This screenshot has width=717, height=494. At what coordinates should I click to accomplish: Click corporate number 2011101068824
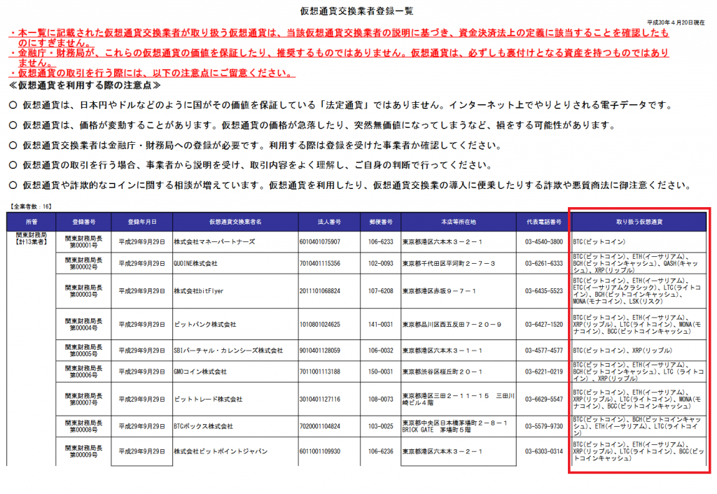[x=320, y=291]
